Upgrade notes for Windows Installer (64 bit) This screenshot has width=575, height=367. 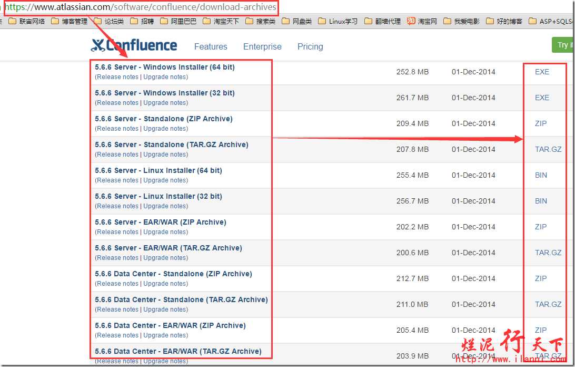[165, 77]
